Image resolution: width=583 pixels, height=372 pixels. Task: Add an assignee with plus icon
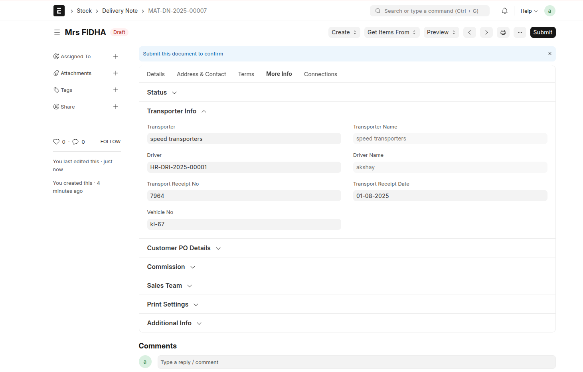pyautogui.click(x=115, y=56)
